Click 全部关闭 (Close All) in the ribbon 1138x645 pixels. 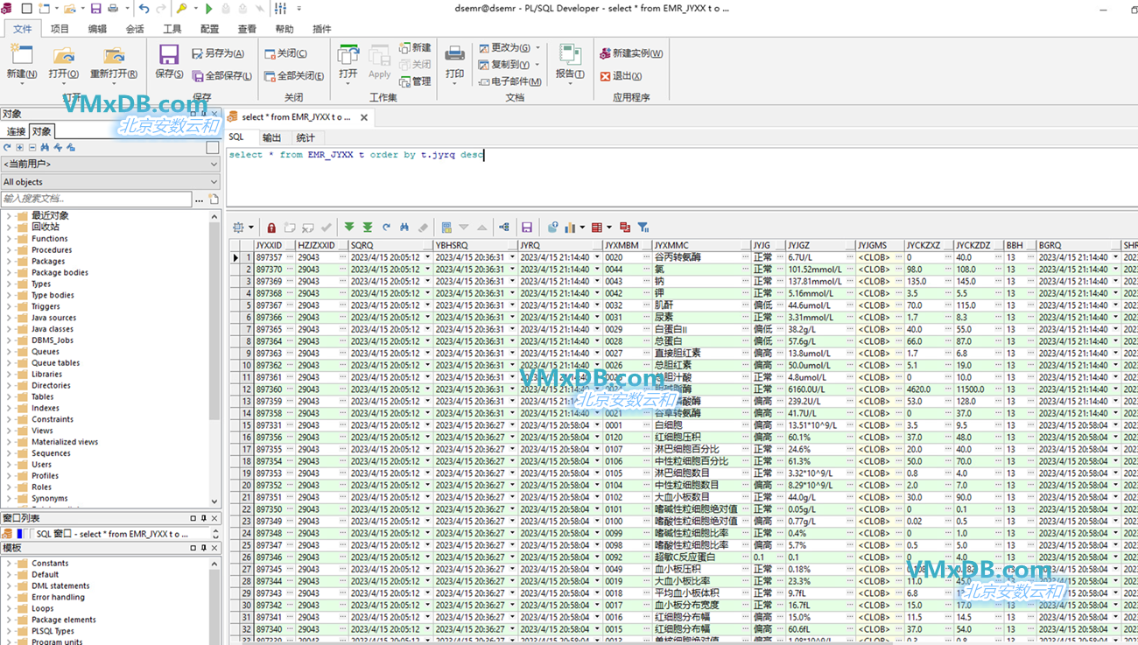click(293, 76)
